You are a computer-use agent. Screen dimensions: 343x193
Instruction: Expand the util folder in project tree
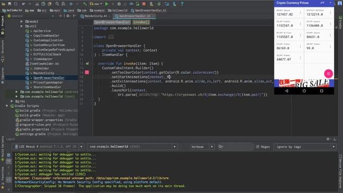(x=21, y=26)
